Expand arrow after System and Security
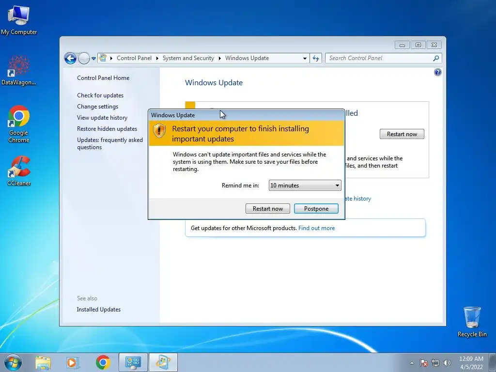Image resolution: width=496 pixels, height=372 pixels. coord(219,58)
